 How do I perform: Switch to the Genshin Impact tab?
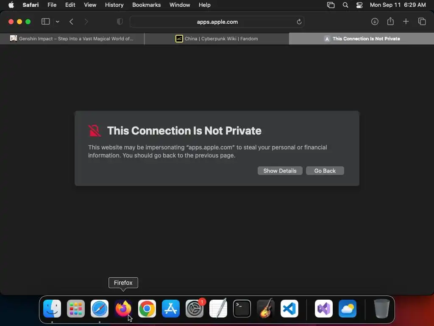72,39
